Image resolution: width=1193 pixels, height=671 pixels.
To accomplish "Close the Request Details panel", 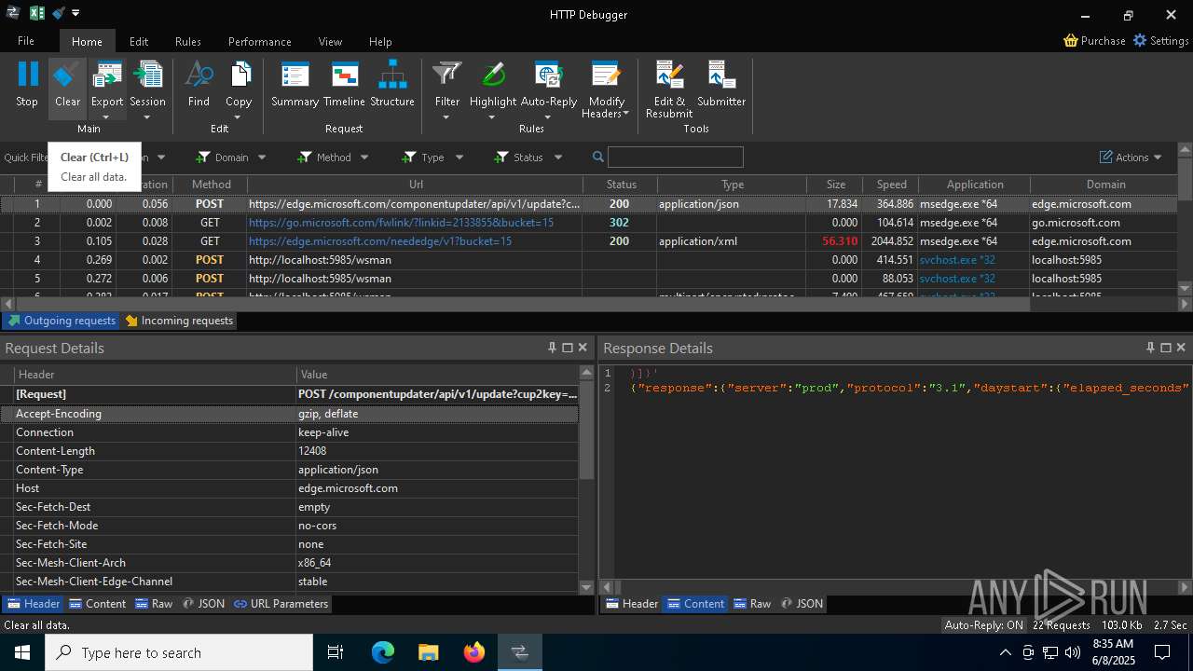I will (583, 348).
